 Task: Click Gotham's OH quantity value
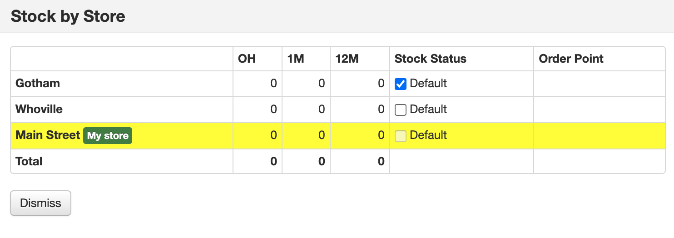tap(273, 84)
